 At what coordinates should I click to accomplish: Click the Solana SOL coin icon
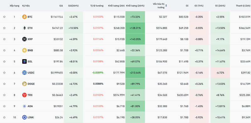click(x=24, y=61)
